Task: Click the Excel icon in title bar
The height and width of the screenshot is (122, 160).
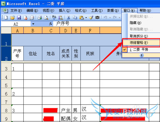Action: pos(3,4)
